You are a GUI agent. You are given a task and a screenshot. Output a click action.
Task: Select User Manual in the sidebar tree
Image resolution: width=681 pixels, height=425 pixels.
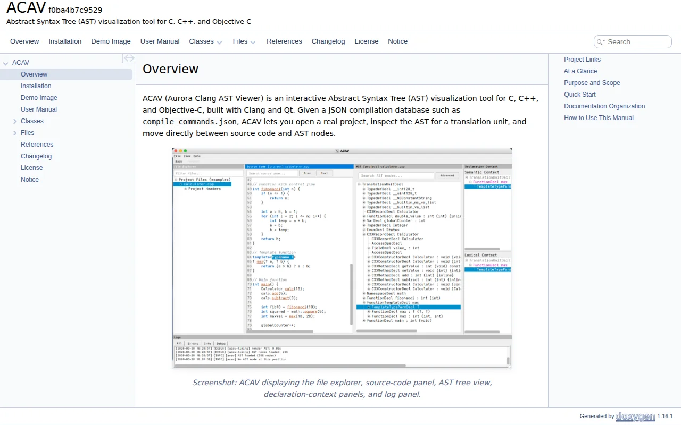tap(39, 109)
